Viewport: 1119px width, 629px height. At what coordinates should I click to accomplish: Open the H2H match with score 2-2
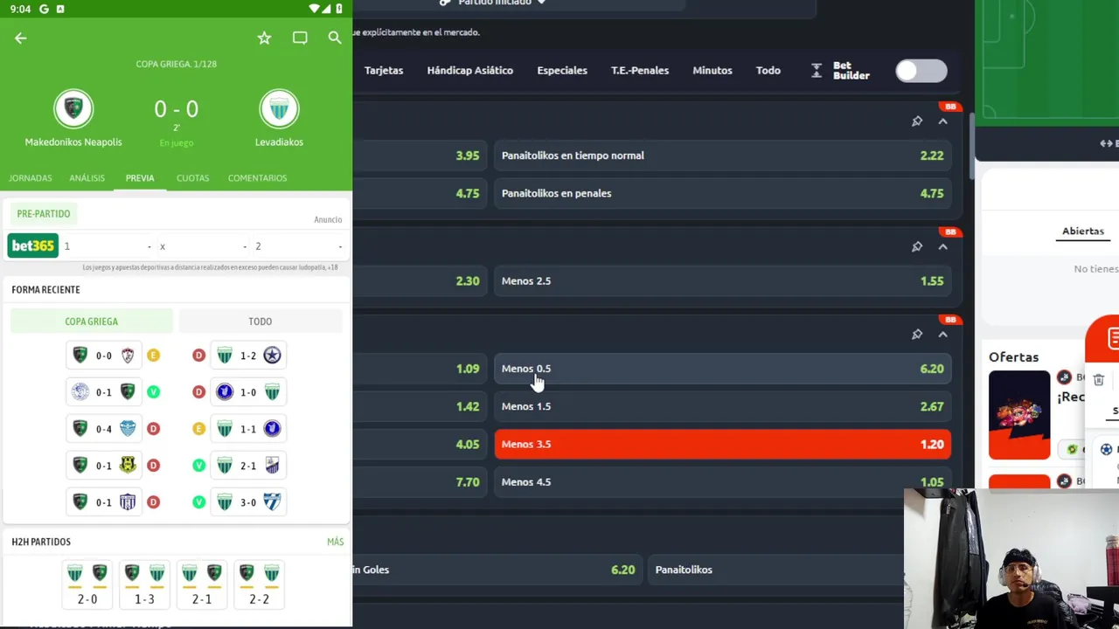click(x=259, y=585)
